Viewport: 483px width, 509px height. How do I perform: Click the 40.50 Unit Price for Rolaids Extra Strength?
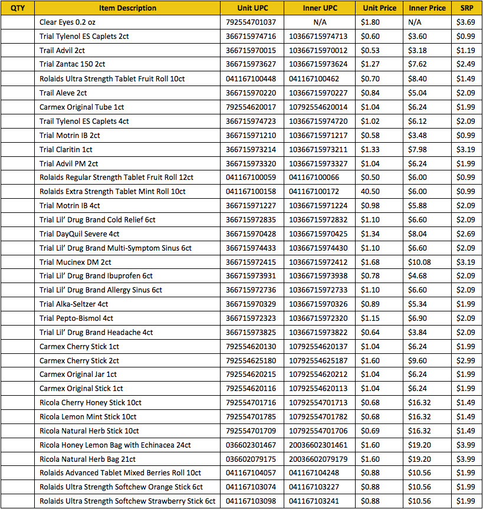click(x=370, y=192)
